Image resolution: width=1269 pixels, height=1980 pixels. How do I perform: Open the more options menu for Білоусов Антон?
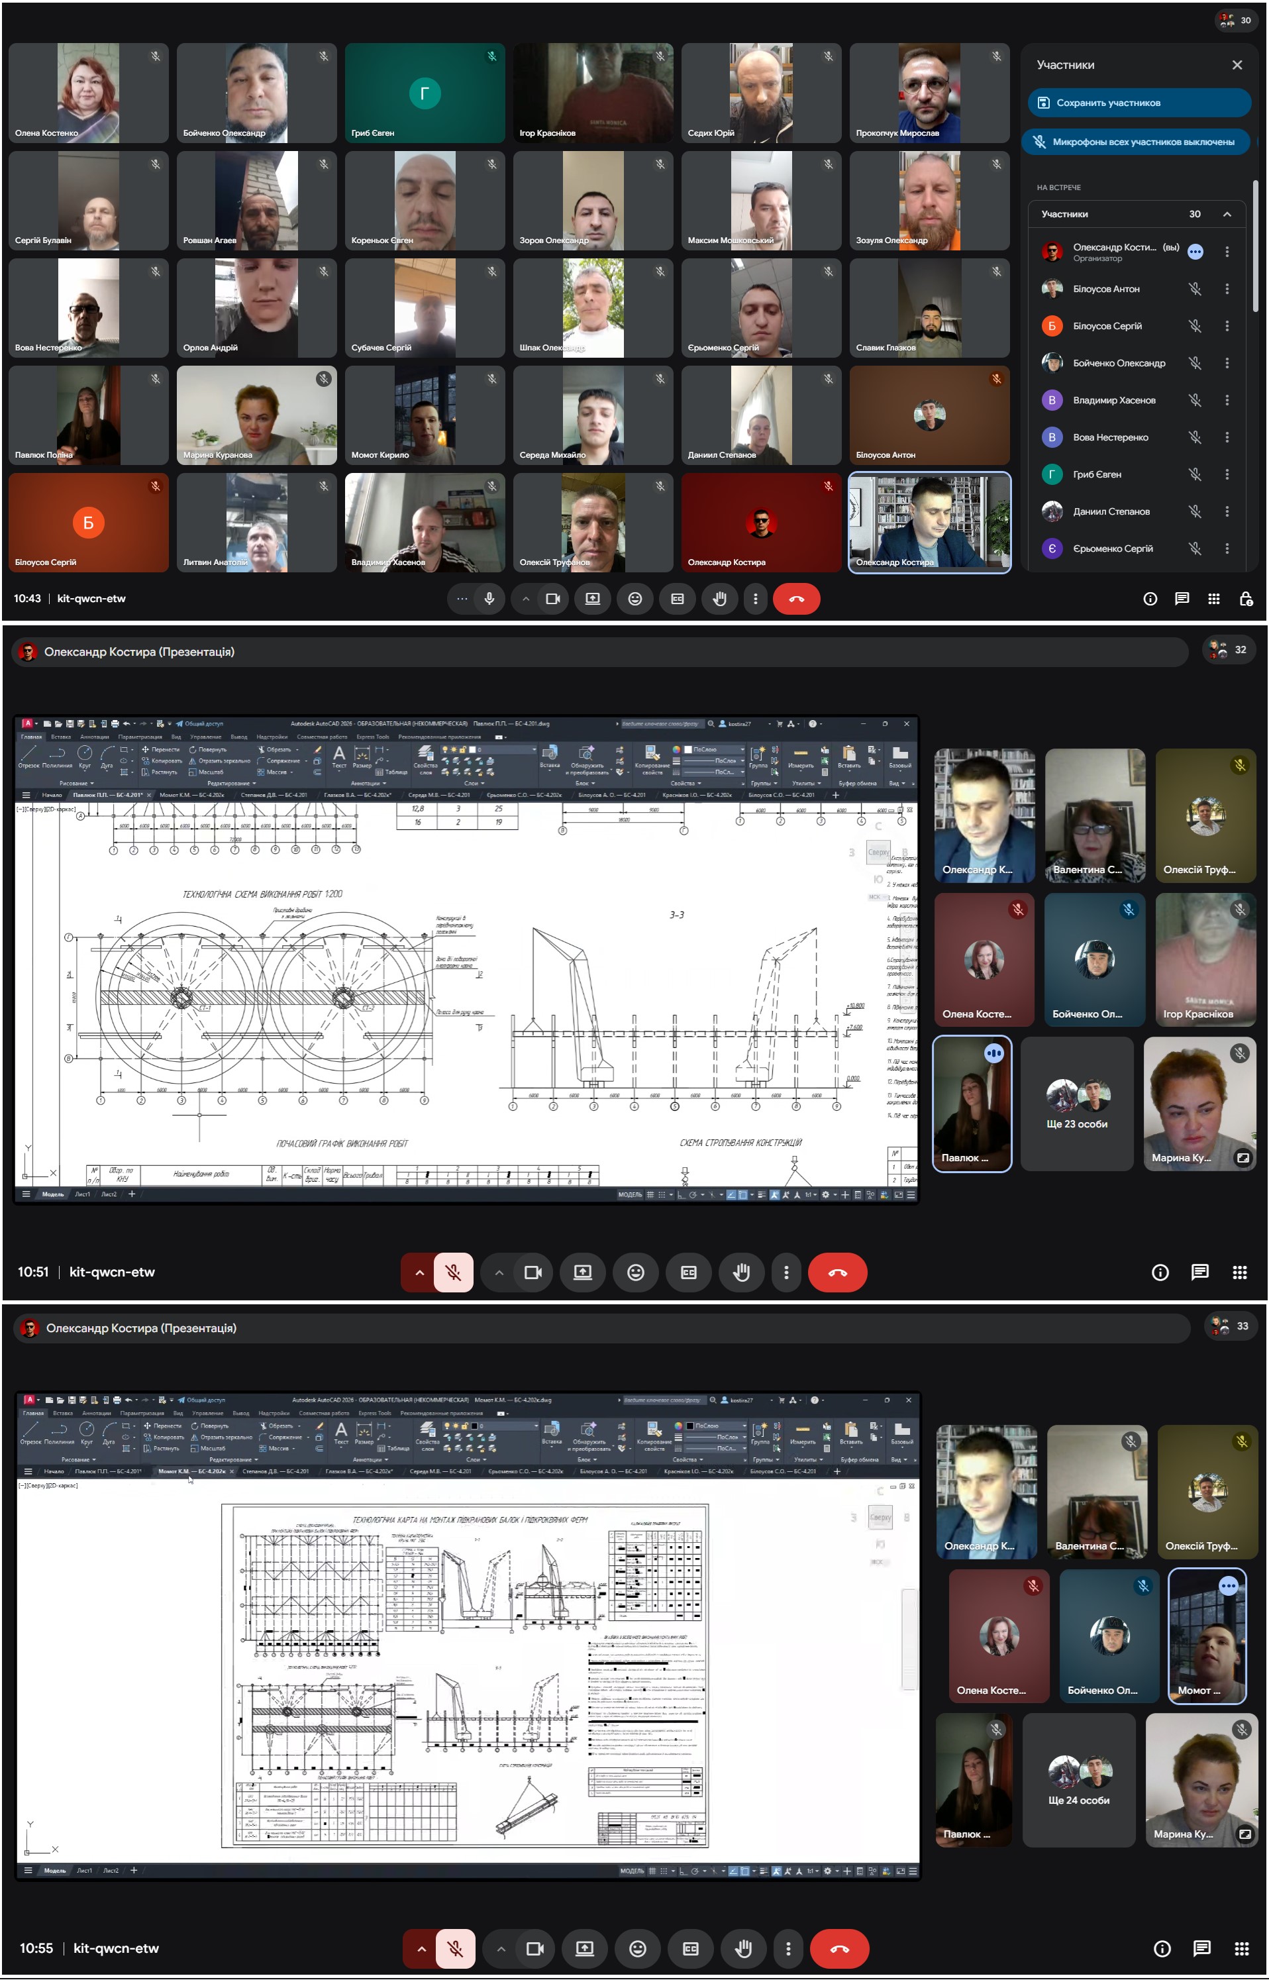(1227, 289)
